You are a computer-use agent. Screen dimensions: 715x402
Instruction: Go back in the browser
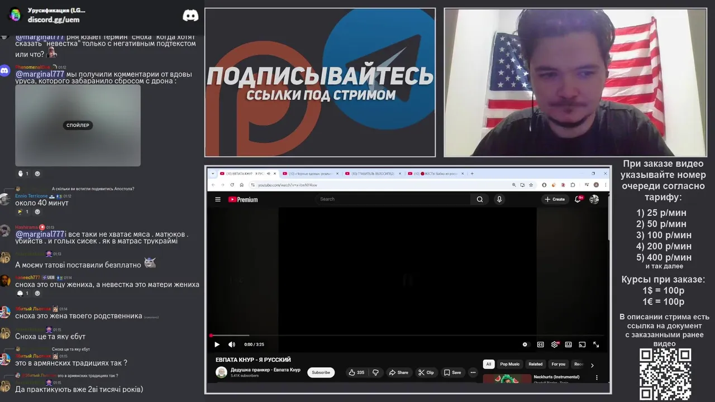pos(213,185)
